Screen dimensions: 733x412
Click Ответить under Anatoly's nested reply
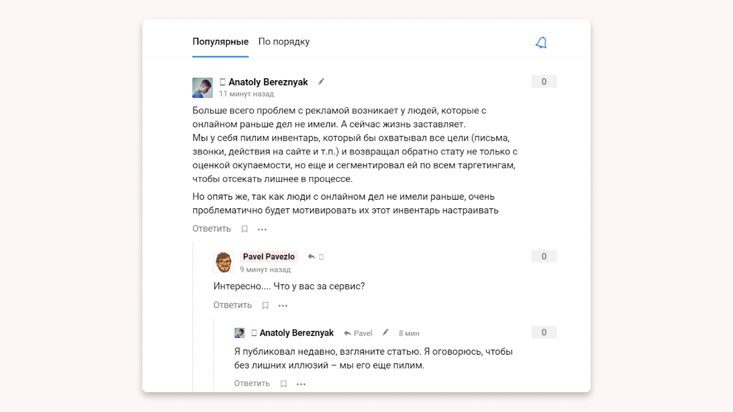click(x=252, y=384)
